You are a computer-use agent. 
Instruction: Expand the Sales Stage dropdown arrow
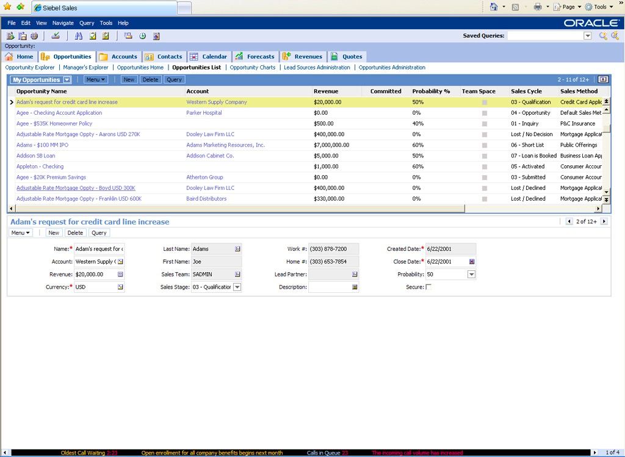coord(237,287)
